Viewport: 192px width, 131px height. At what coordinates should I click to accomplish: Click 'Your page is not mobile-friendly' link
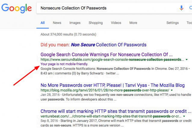pyautogui.click(x=64, y=64)
